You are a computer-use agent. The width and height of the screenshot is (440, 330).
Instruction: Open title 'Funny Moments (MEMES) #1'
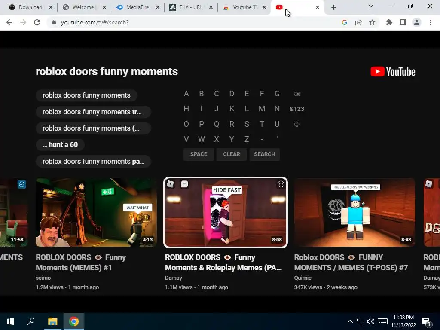[81, 263]
